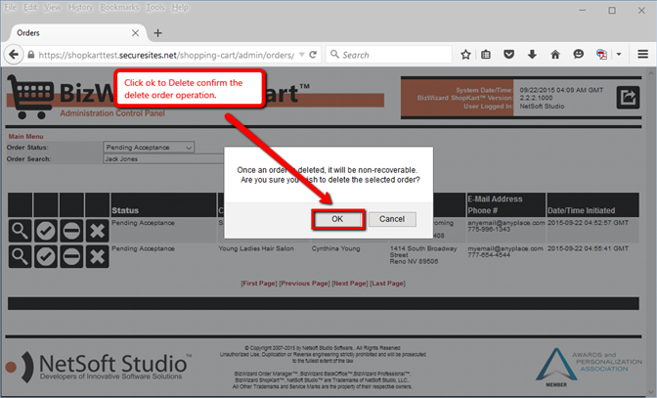The height and width of the screenshot is (398, 657).
Task: Open the downloads arrow icon
Action: point(532,55)
